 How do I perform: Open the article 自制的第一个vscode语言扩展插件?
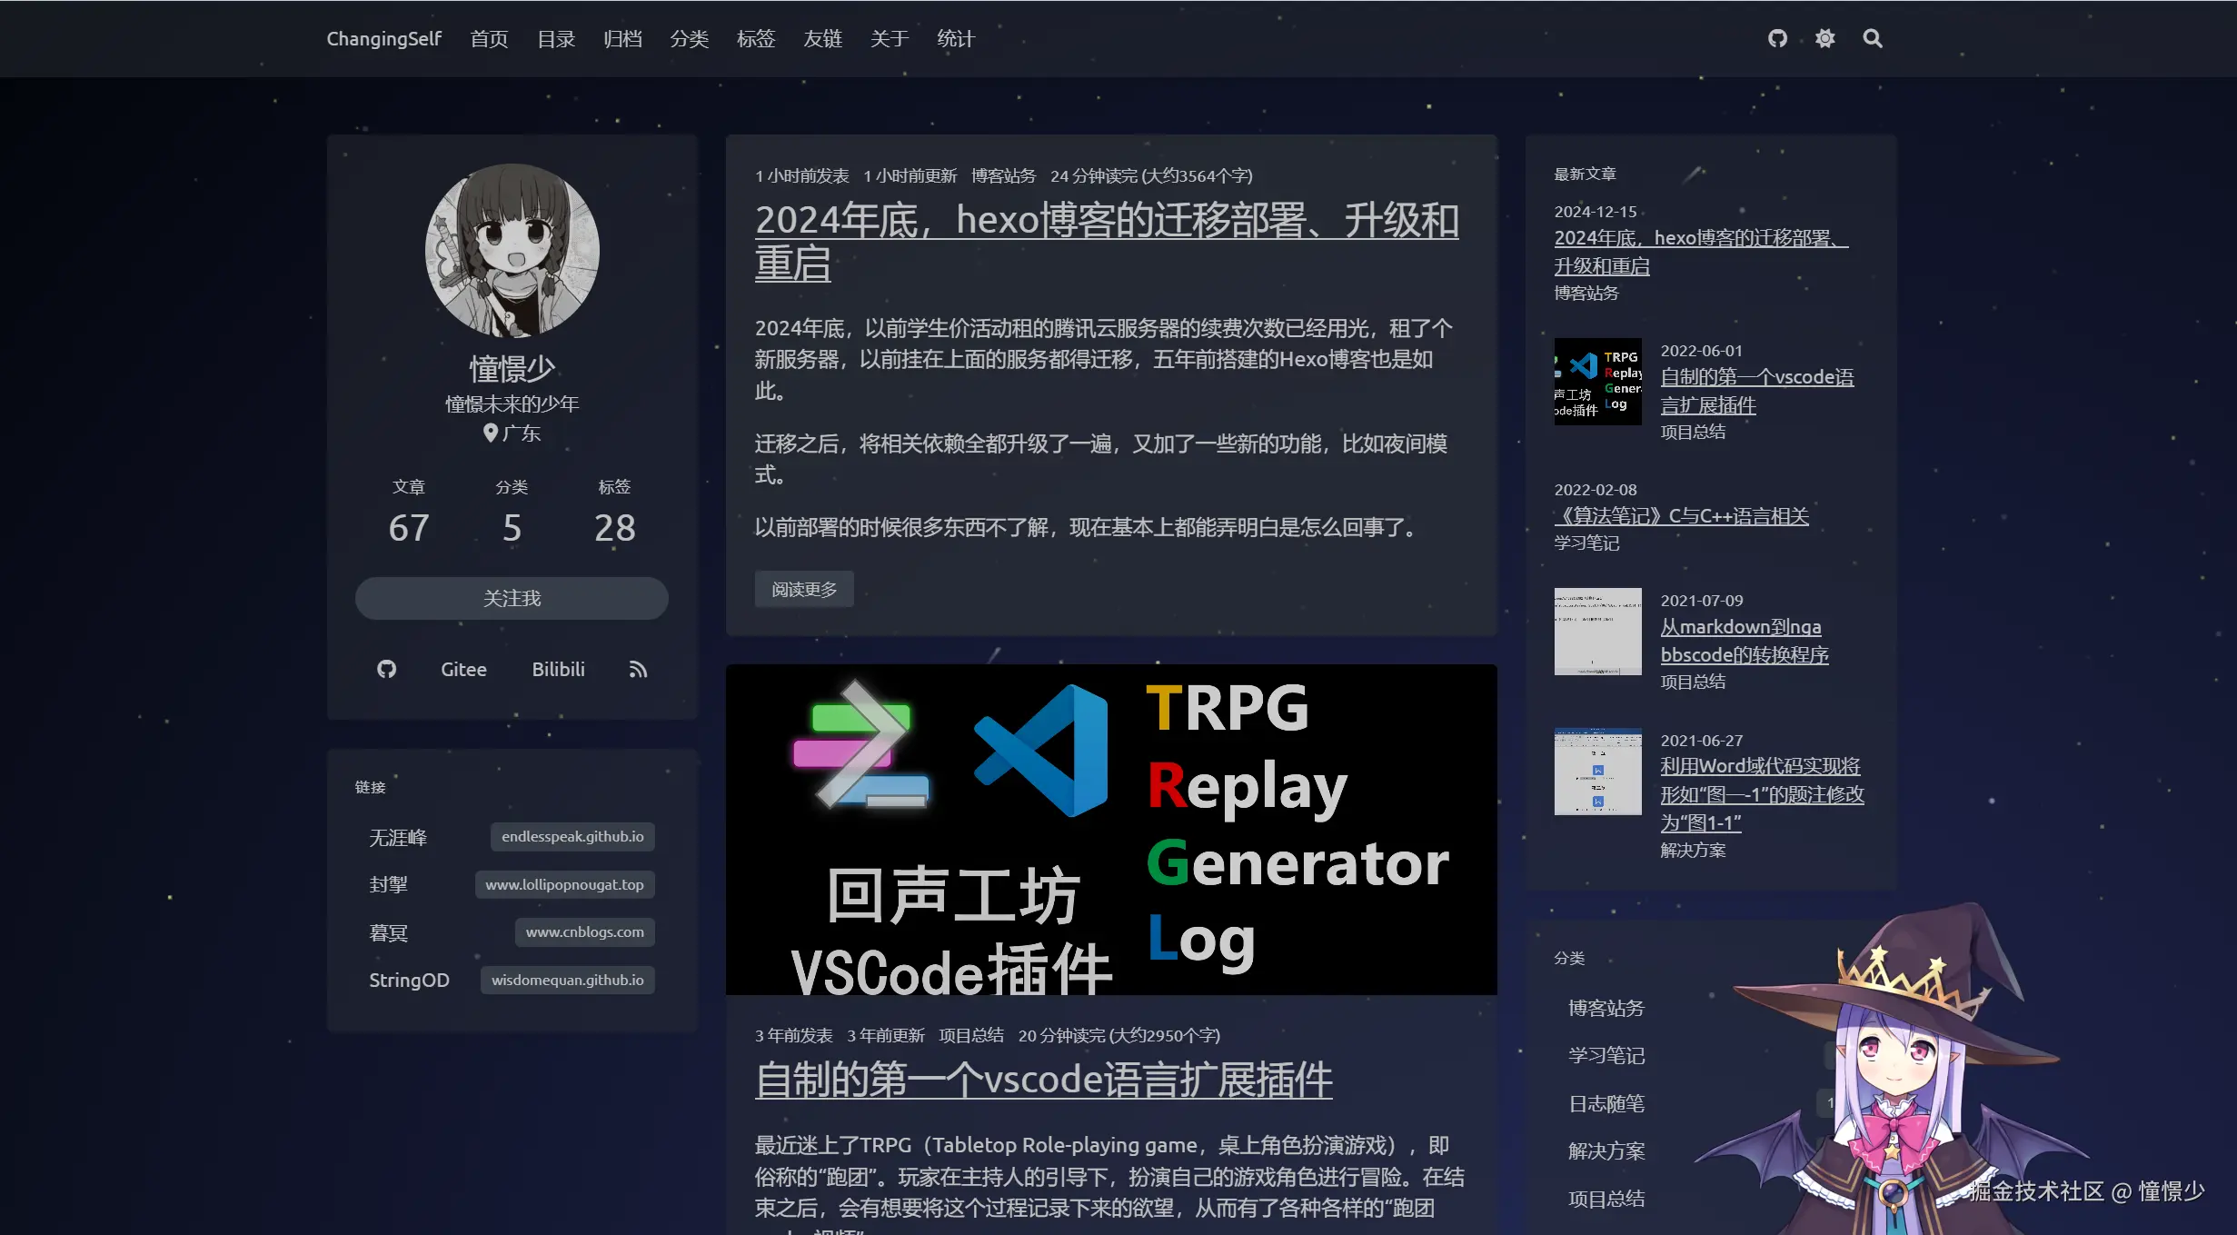click(x=1043, y=1080)
